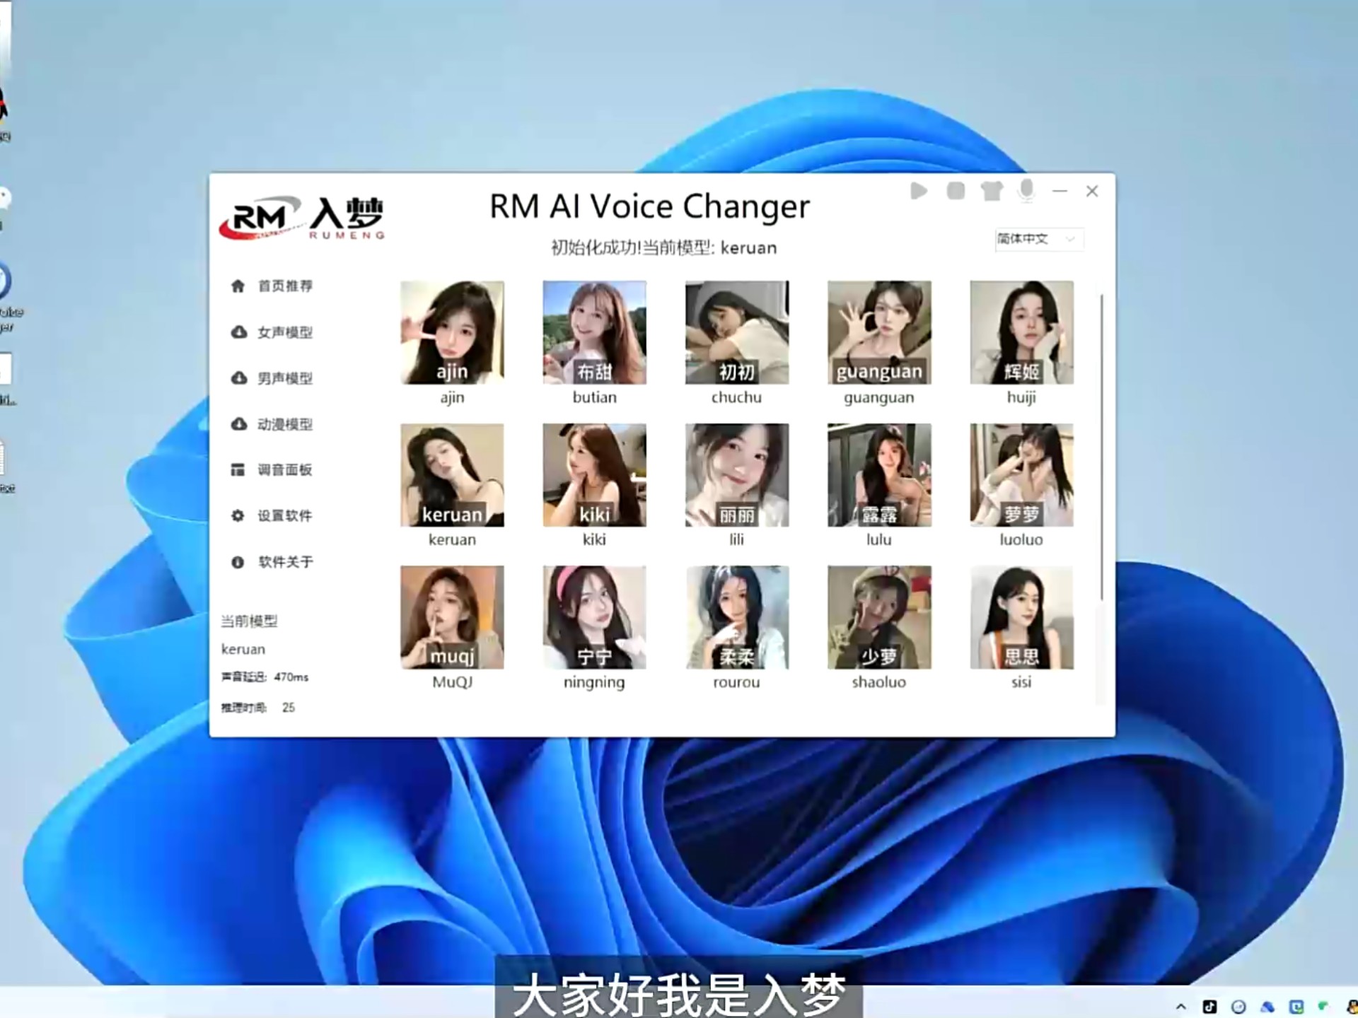The image size is (1358, 1018).
Task: Stop voice changing with the stop icon
Action: click(956, 191)
